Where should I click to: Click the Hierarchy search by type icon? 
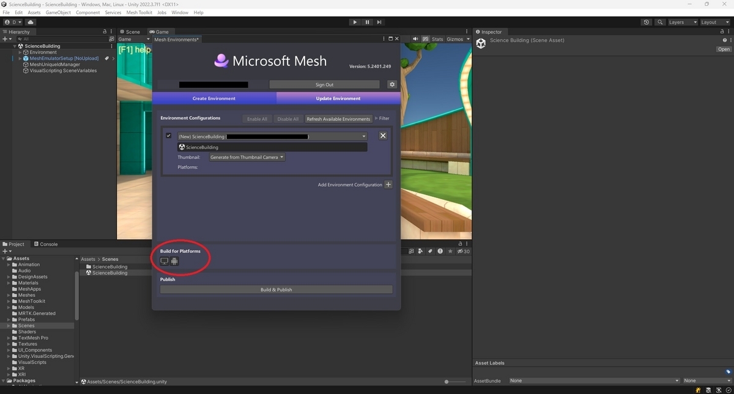coord(111,38)
